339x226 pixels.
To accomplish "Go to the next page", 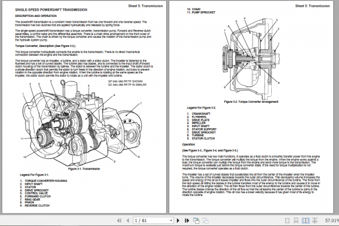I will tap(178, 220).
